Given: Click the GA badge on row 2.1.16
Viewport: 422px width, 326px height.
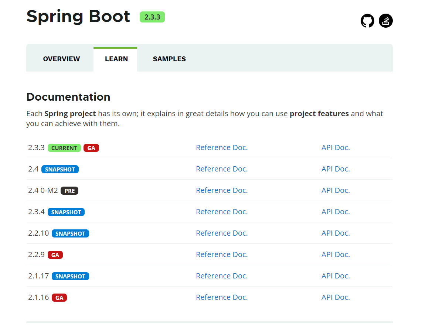Looking at the screenshot, I should point(59,298).
